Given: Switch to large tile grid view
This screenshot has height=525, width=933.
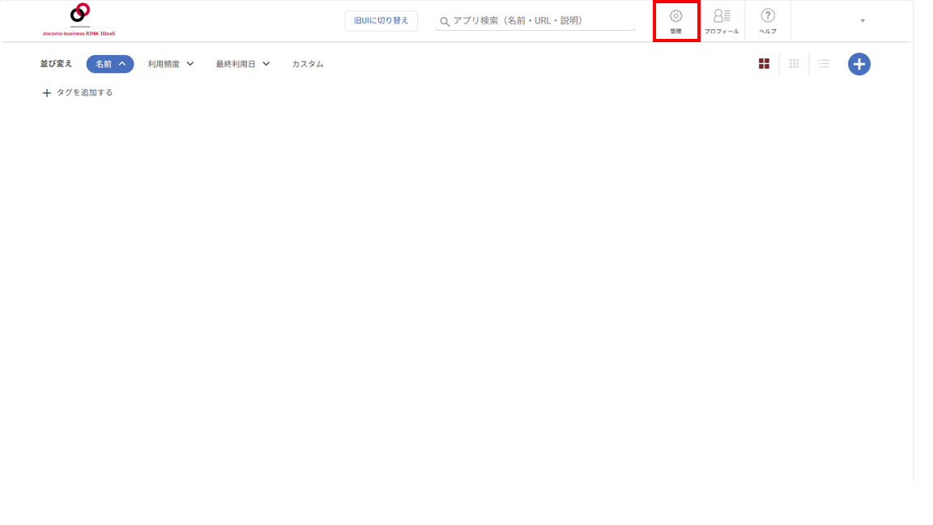Looking at the screenshot, I should (x=764, y=64).
